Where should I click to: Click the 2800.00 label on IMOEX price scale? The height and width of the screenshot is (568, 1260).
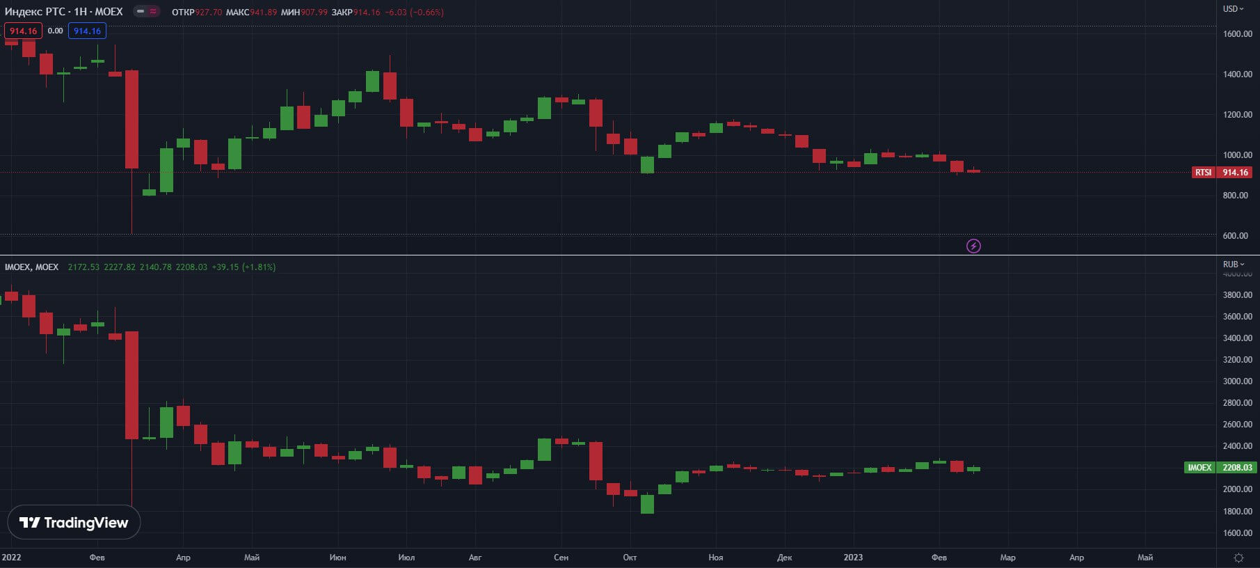point(1237,402)
